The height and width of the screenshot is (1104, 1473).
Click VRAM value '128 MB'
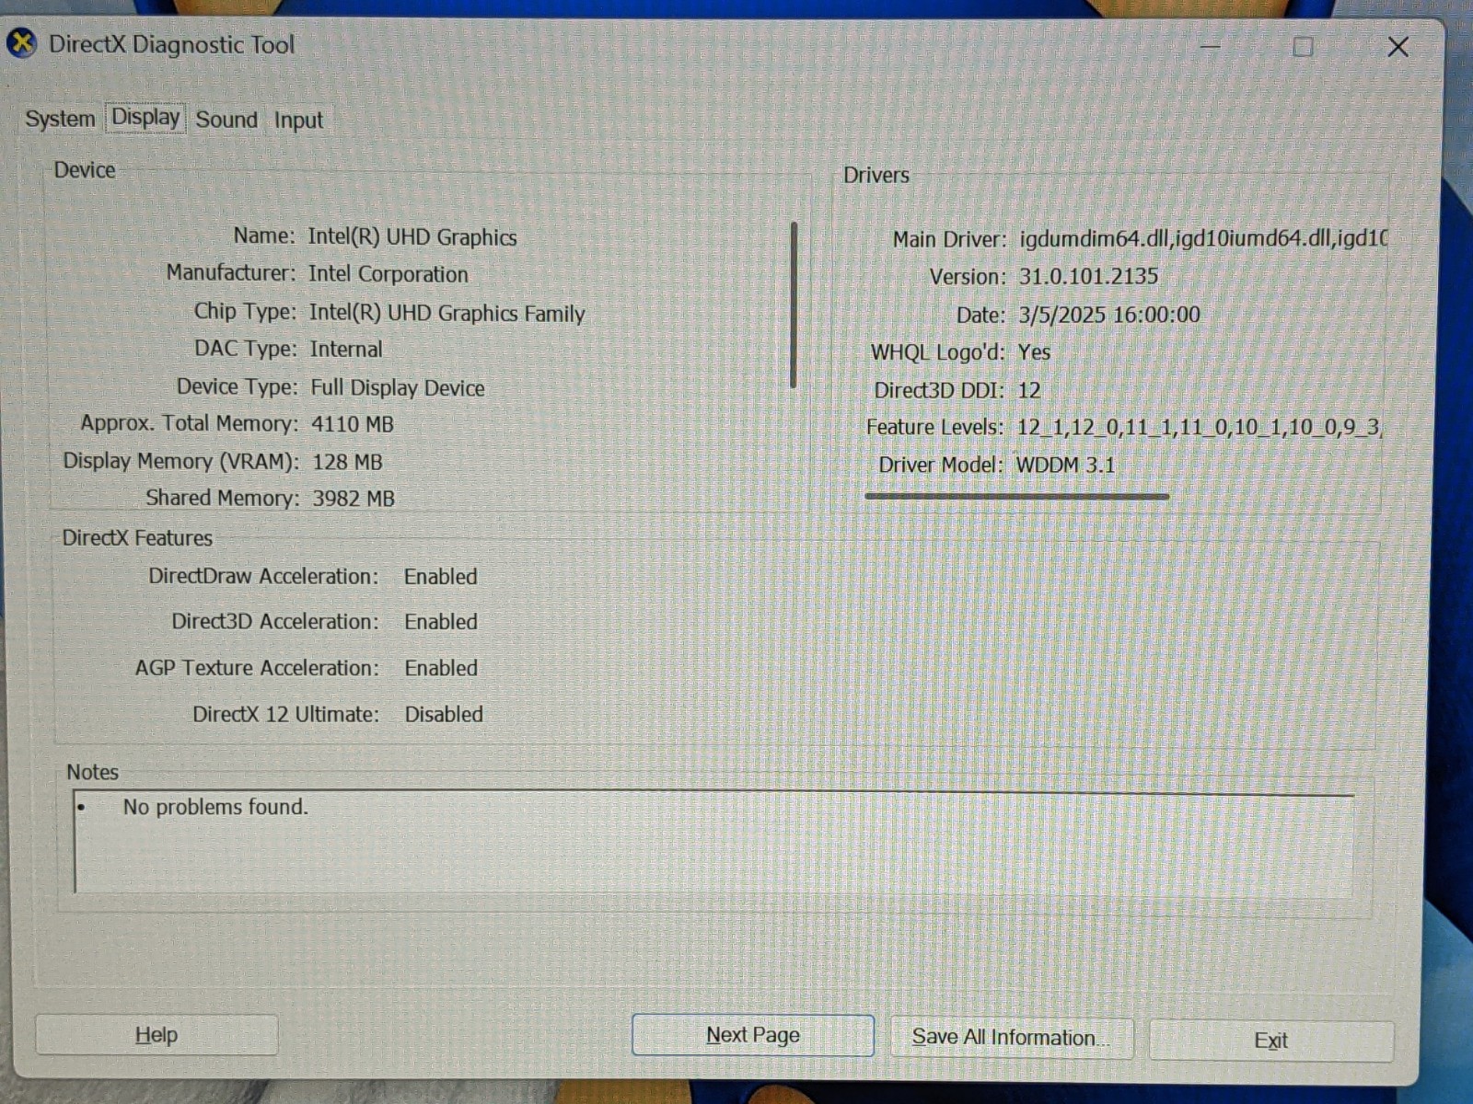[x=347, y=462]
